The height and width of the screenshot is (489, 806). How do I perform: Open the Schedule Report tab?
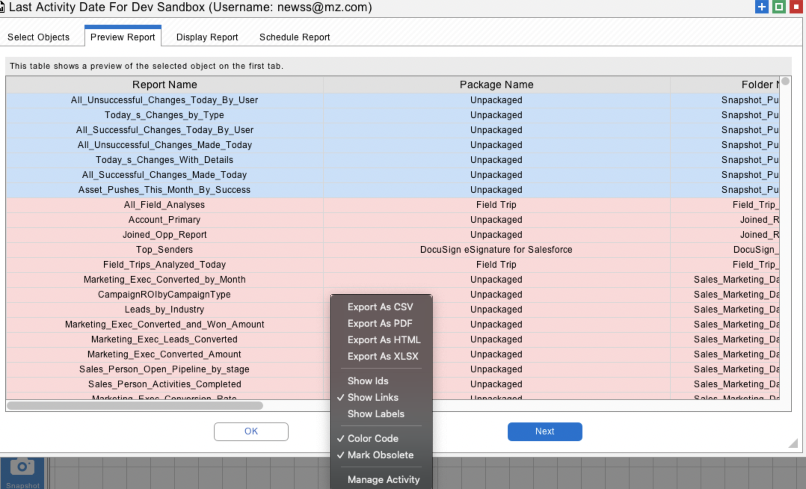pos(294,37)
